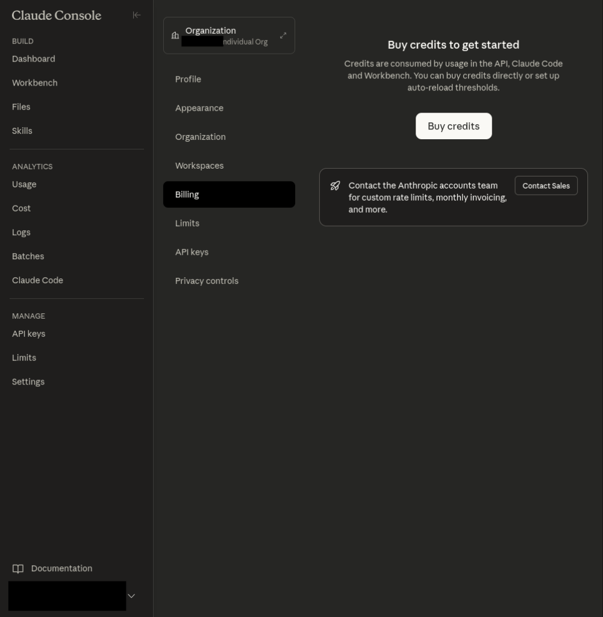Expand the organization switcher arrows
This screenshot has height=617, width=603.
[x=283, y=36]
